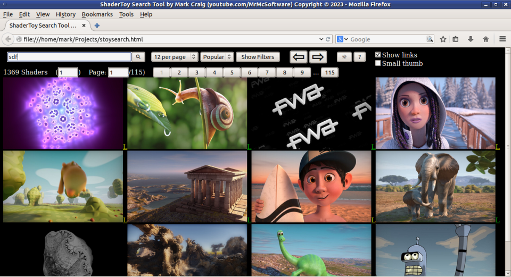Go to Firefox home page icon

pyautogui.click(x=485, y=39)
